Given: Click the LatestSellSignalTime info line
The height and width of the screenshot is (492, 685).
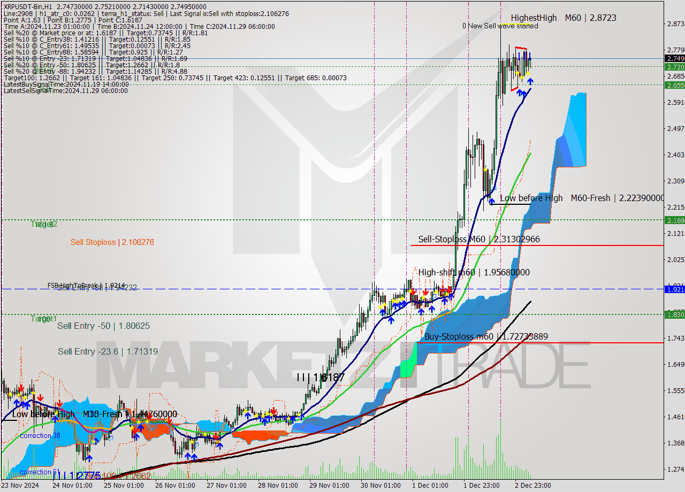Looking at the screenshot, I should [x=66, y=91].
